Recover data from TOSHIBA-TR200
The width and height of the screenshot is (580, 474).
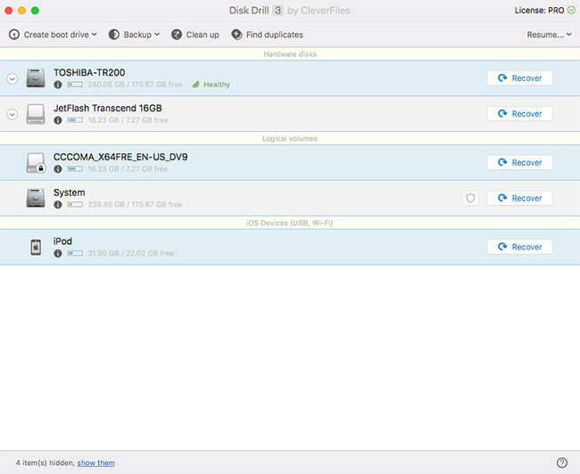519,78
